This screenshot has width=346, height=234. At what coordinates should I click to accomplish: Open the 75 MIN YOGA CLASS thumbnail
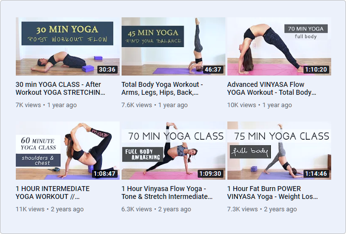[279, 151]
